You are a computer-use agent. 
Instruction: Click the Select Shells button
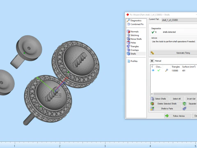(x=159, y=99)
